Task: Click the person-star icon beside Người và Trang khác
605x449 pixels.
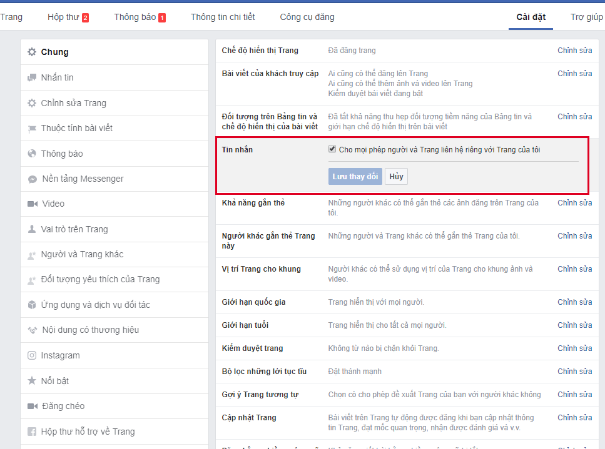Action: tap(32, 255)
